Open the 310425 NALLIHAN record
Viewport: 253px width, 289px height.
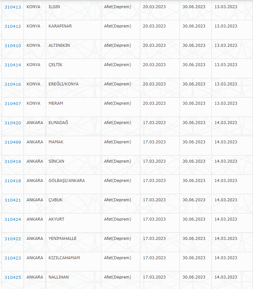12,277
